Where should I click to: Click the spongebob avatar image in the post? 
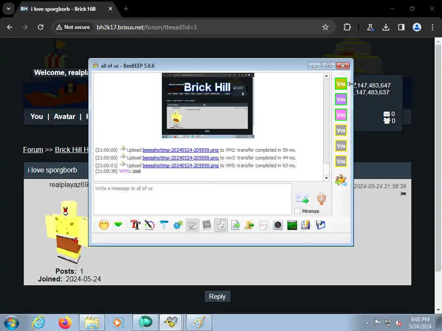(67, 231)
